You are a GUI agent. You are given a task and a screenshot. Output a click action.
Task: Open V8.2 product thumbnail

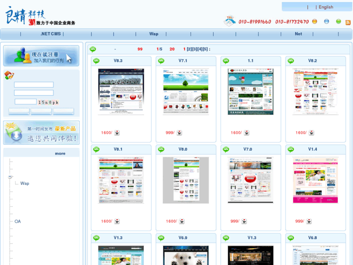coord(316,92)
